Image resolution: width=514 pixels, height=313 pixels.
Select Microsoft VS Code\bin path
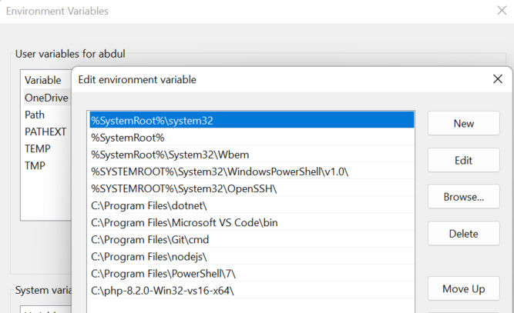click(x=252, y=222)
